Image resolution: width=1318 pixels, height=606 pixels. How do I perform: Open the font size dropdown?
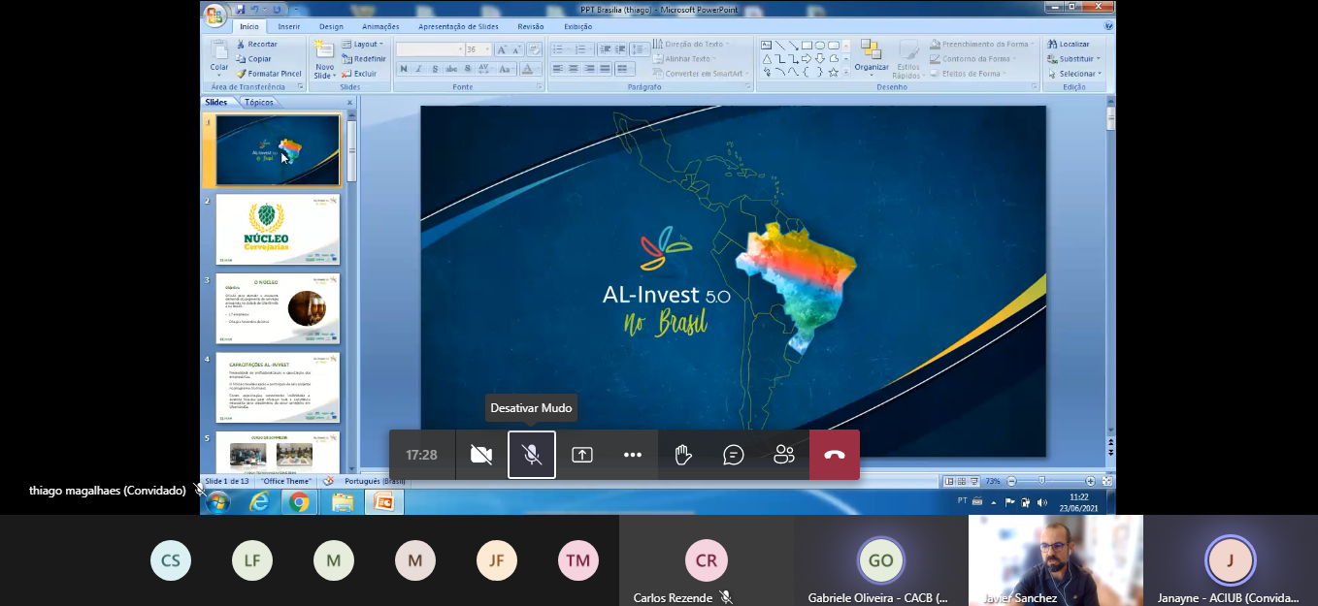[x=485, y=49]
